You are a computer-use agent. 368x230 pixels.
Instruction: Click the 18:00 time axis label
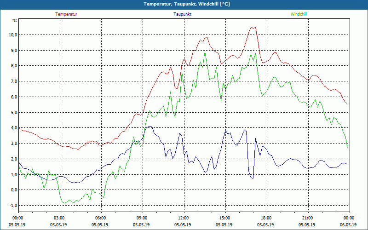tap(267, 218)
